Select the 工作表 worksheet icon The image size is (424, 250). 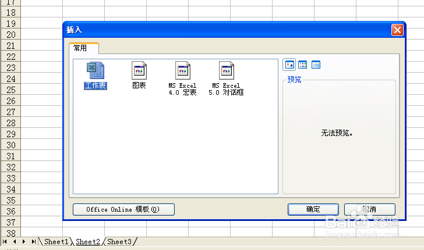95,76
